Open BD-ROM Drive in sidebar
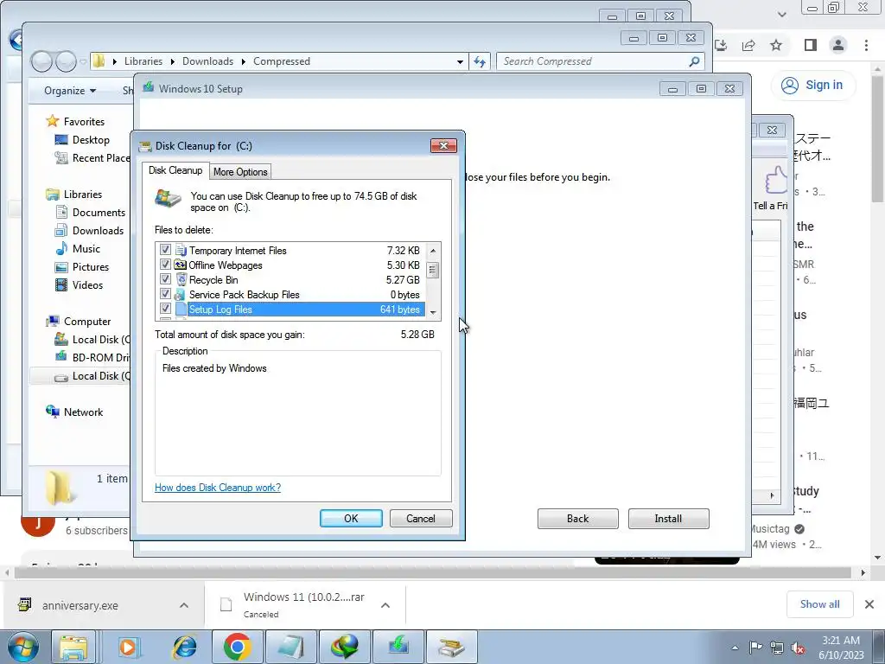Image resolution: width=885 pixels, height=664 pixels. (100, 357)
